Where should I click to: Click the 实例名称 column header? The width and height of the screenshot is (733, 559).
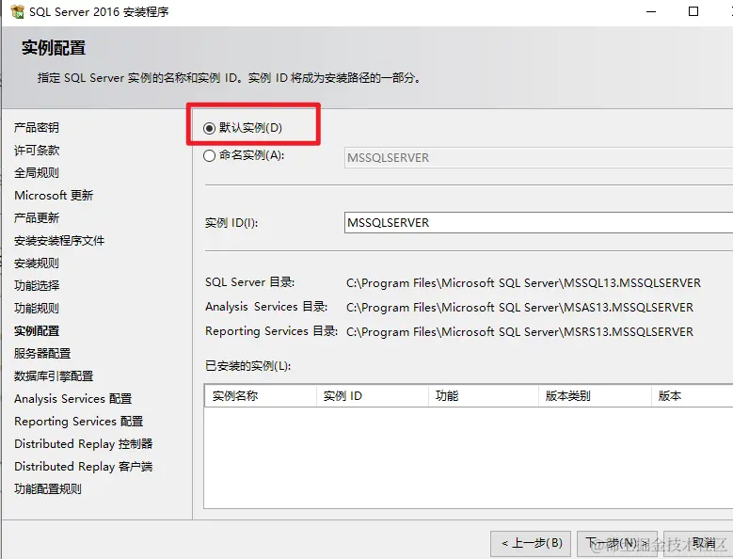(x=261, y=396)
